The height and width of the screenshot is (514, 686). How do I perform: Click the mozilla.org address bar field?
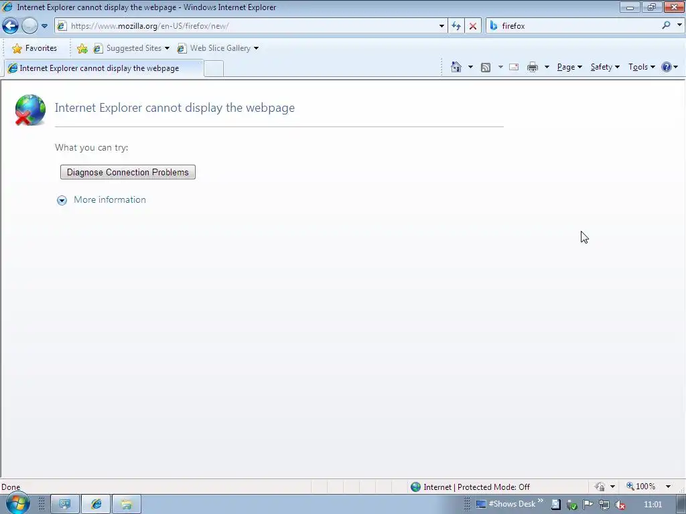[x=252, y=26]
